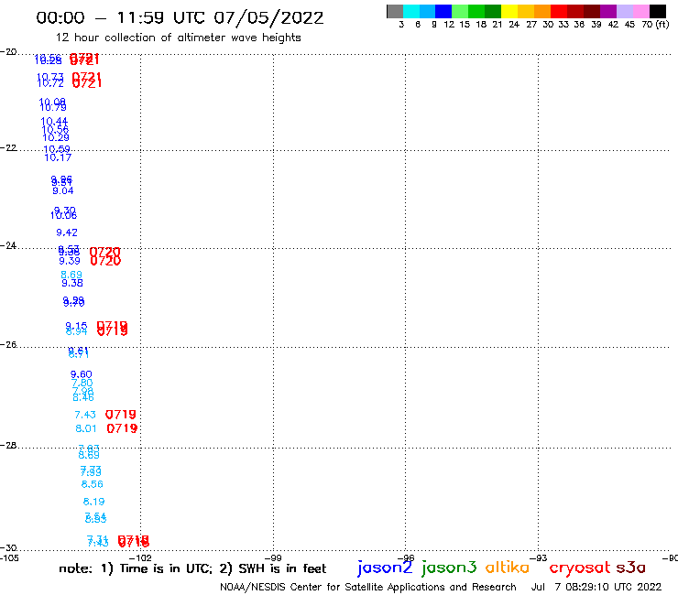Click the NOAA/NESDIS Center credit line
Viewport: 678px width, 595px height.
(368, 587)
